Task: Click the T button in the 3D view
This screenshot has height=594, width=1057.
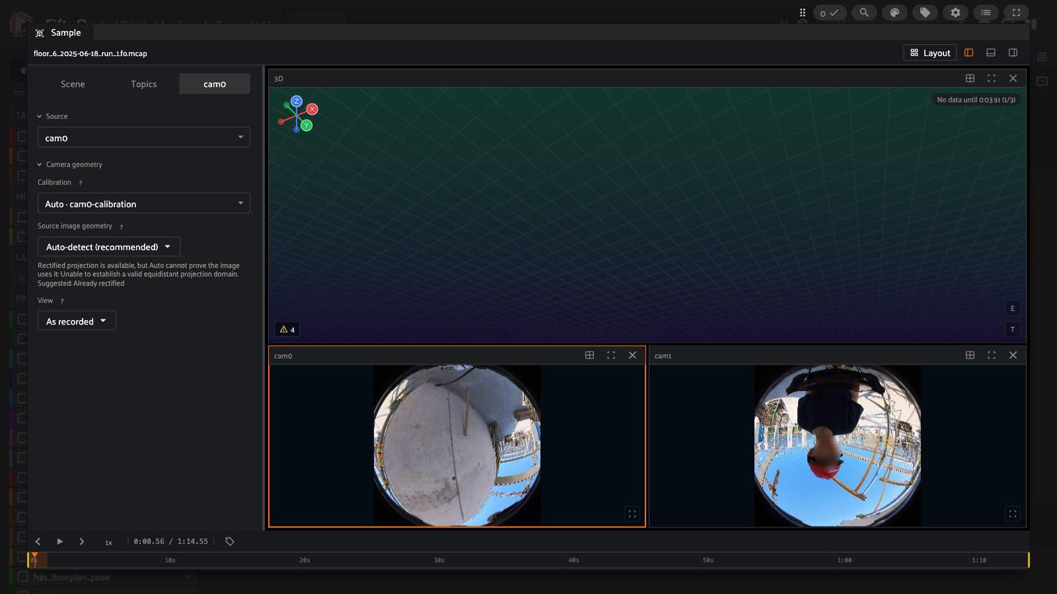Action: pos(1013,329)
